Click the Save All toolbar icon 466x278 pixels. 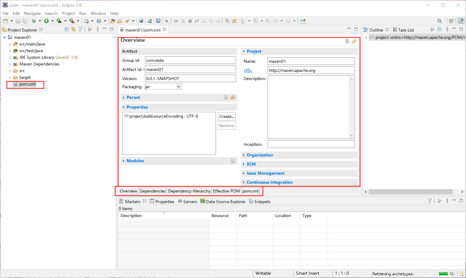click(25, 21)
